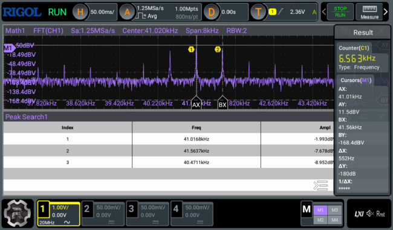Select math channel M4
This screenshot has width=393, height=230.
334,220
